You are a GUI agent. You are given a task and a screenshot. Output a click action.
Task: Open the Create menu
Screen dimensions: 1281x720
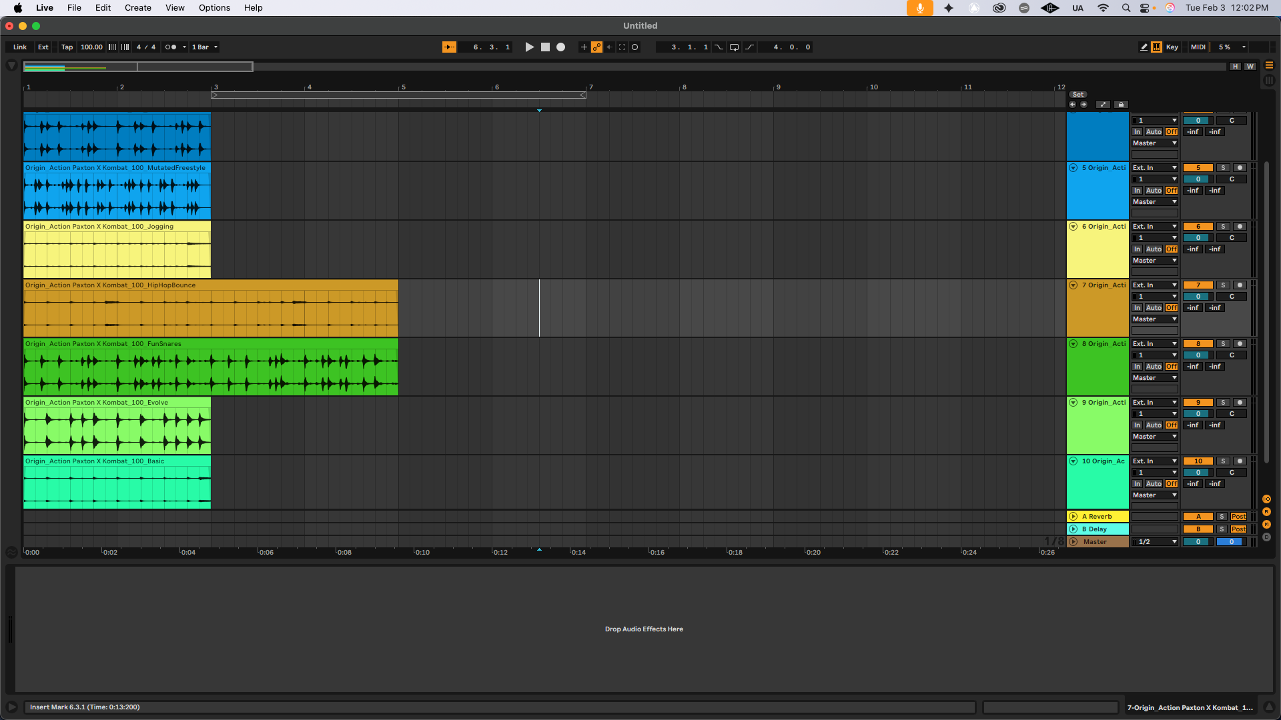(137, 8)
